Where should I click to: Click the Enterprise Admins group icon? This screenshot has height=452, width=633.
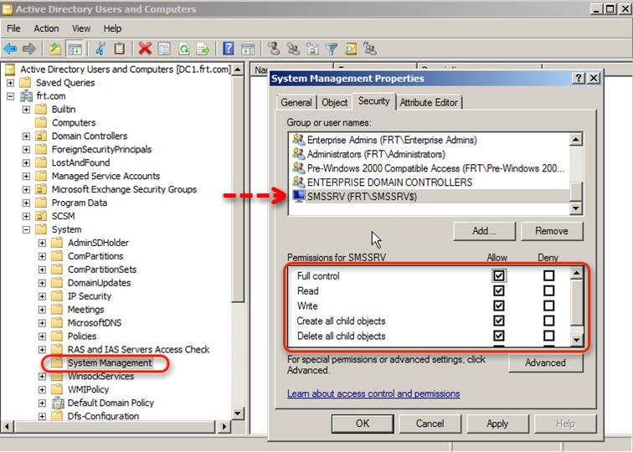pos(299,140)
